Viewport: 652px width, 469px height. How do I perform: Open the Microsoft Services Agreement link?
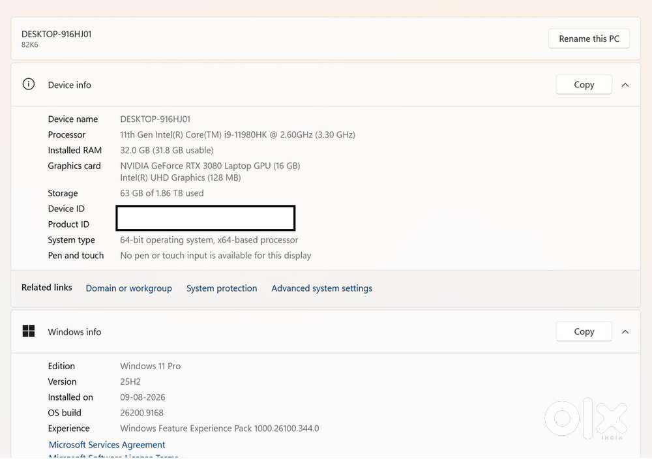[107, 444]
